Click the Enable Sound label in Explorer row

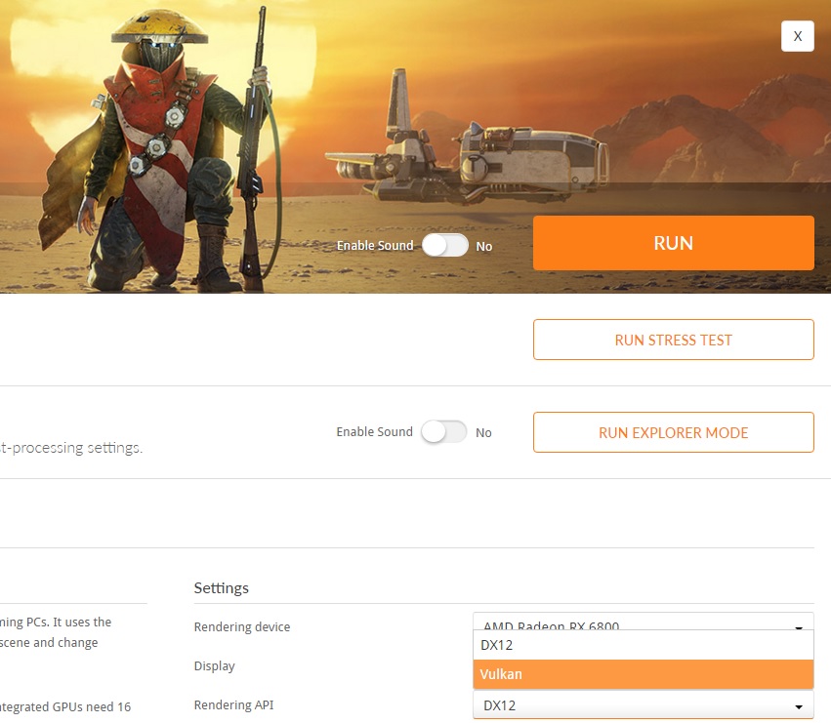click(x=374, y=431)
